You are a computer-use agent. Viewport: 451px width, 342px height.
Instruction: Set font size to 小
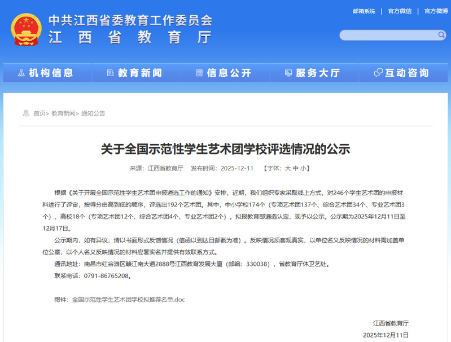pos(303,168)
